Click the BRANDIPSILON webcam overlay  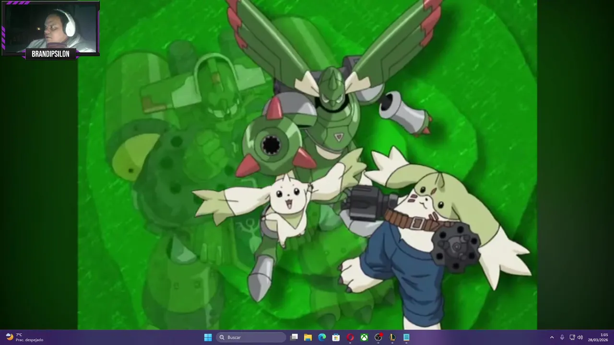50,30
